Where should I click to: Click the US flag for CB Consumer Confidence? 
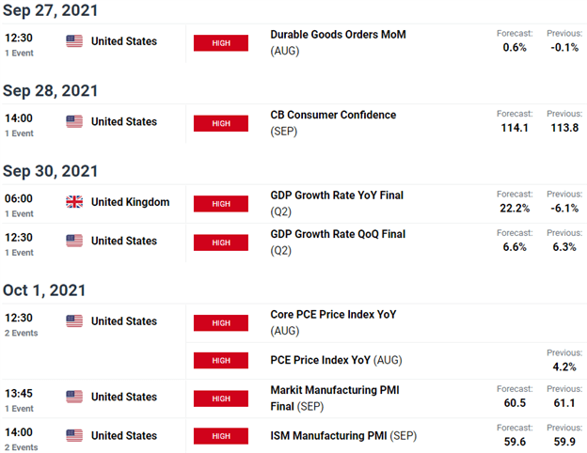tap(74, 121)
